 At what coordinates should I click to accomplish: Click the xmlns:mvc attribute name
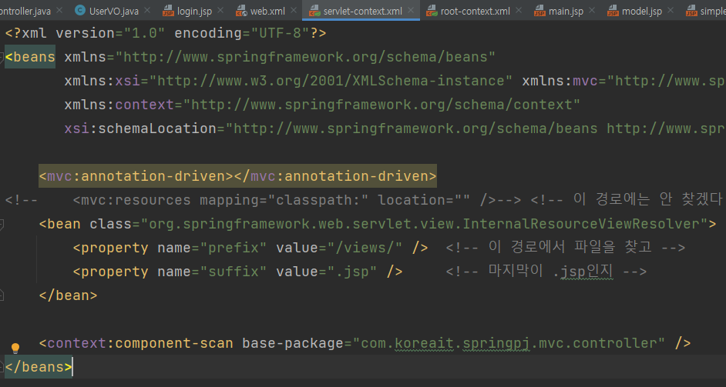tap(560, 81)
